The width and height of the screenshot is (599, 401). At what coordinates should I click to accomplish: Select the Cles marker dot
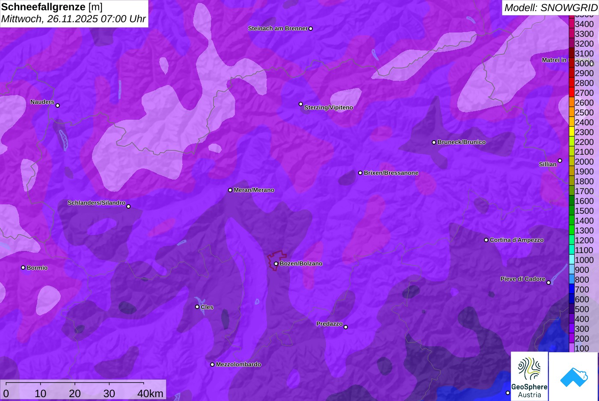(x=197, y=307)
